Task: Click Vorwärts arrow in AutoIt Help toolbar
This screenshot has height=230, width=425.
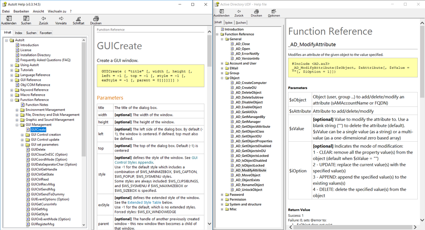Action: [x=61, y=18]
